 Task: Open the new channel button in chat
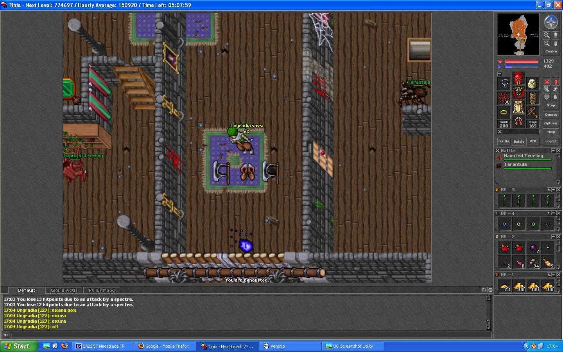point(484,290)
